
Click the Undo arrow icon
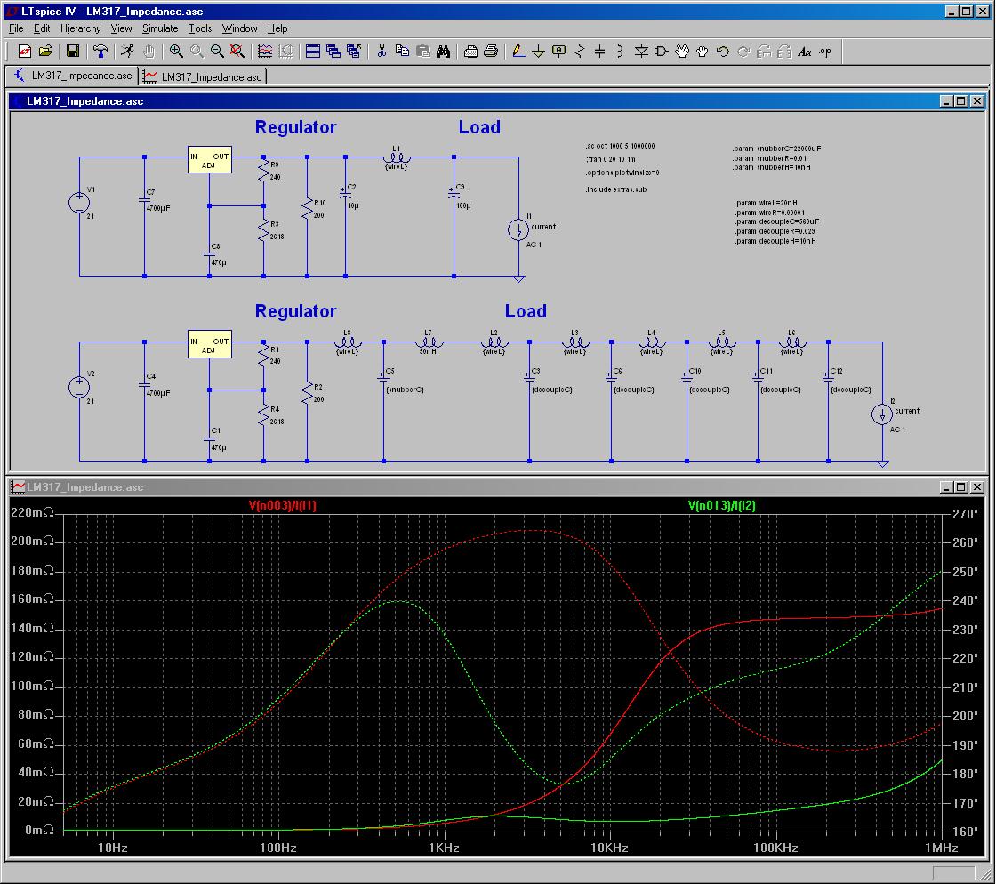tap(723, 52)
